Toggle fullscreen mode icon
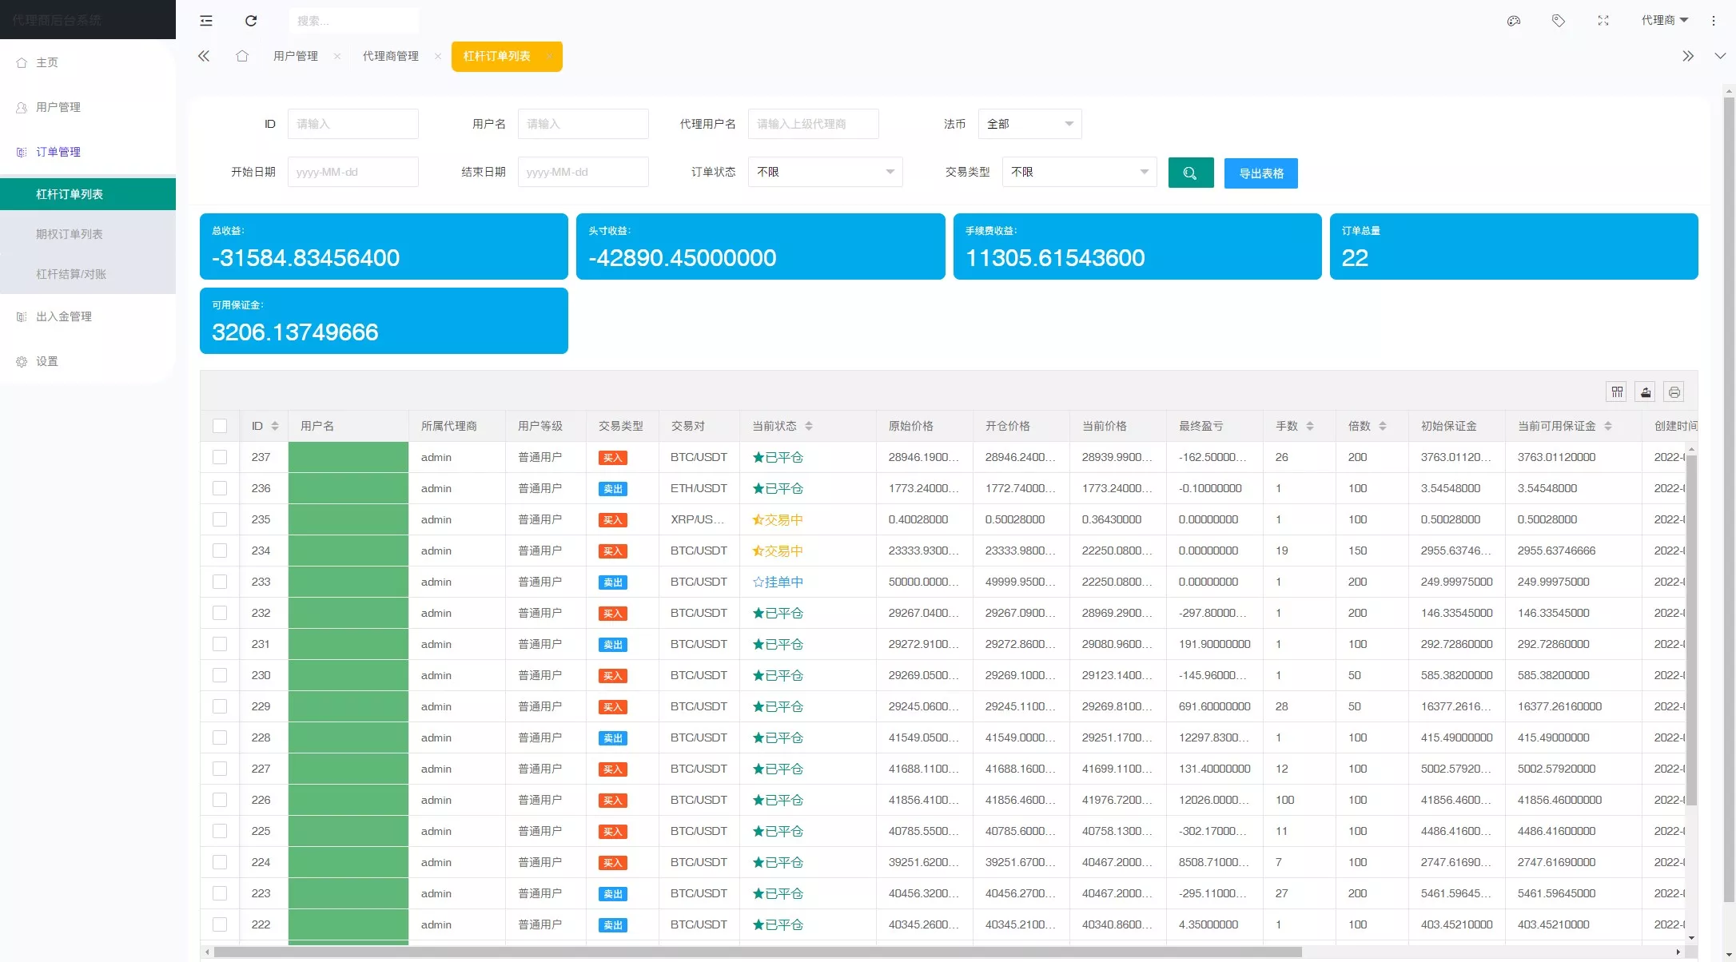The image size is (1736, 962). (1603, 21)
